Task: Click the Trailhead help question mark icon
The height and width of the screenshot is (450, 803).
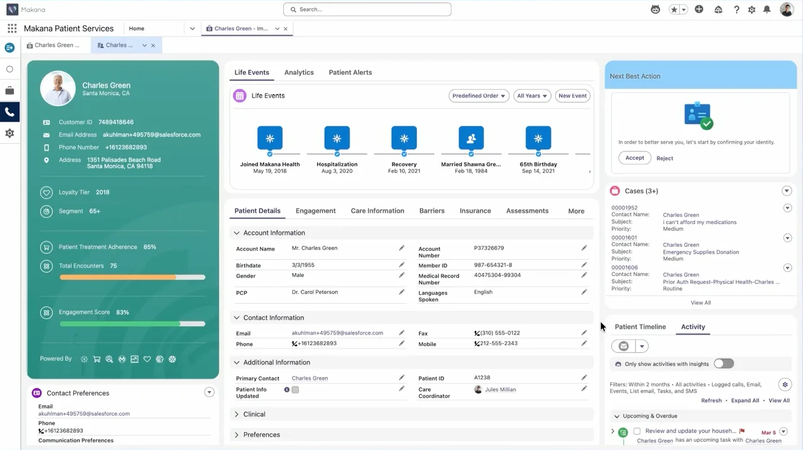Action: (x=736, y=9)
